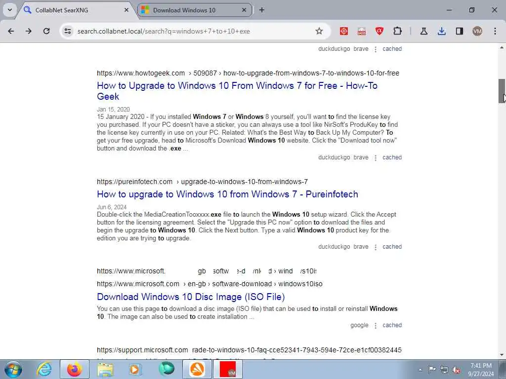Click the address bar URL

pyautogui.click(x=163, y=31)
